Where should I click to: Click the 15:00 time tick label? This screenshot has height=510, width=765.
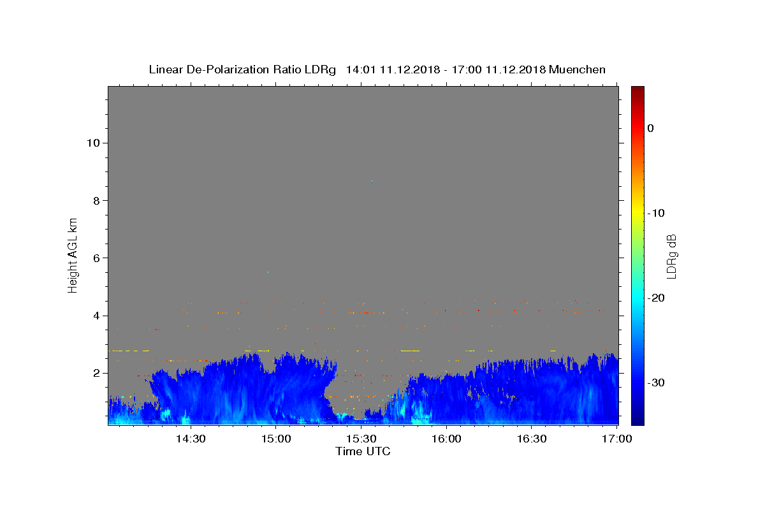pyautogui.click(x=276, y=439)
